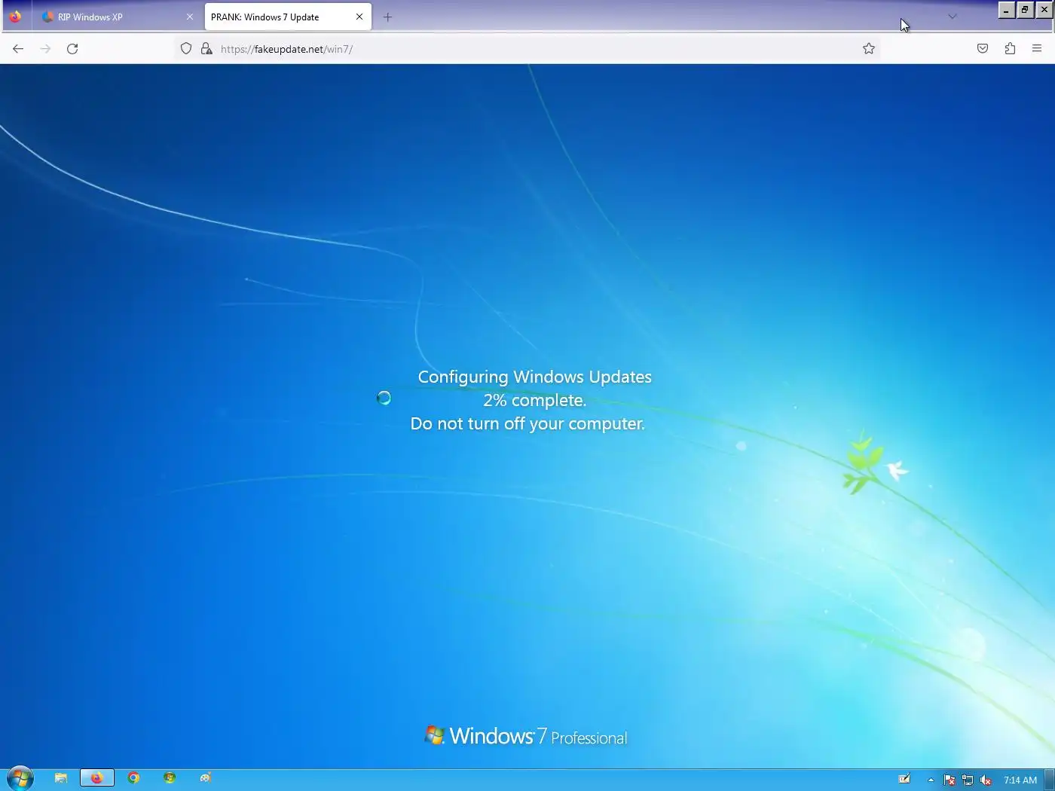Click the "Configuring Windows Updates" text
The image size is (1055, 791).
[535, 377]
